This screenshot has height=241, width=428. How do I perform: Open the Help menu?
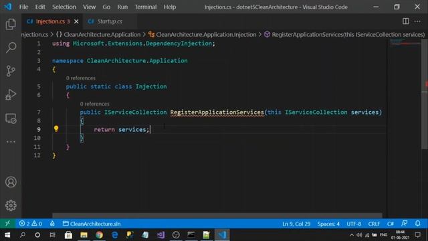(170, 7)
